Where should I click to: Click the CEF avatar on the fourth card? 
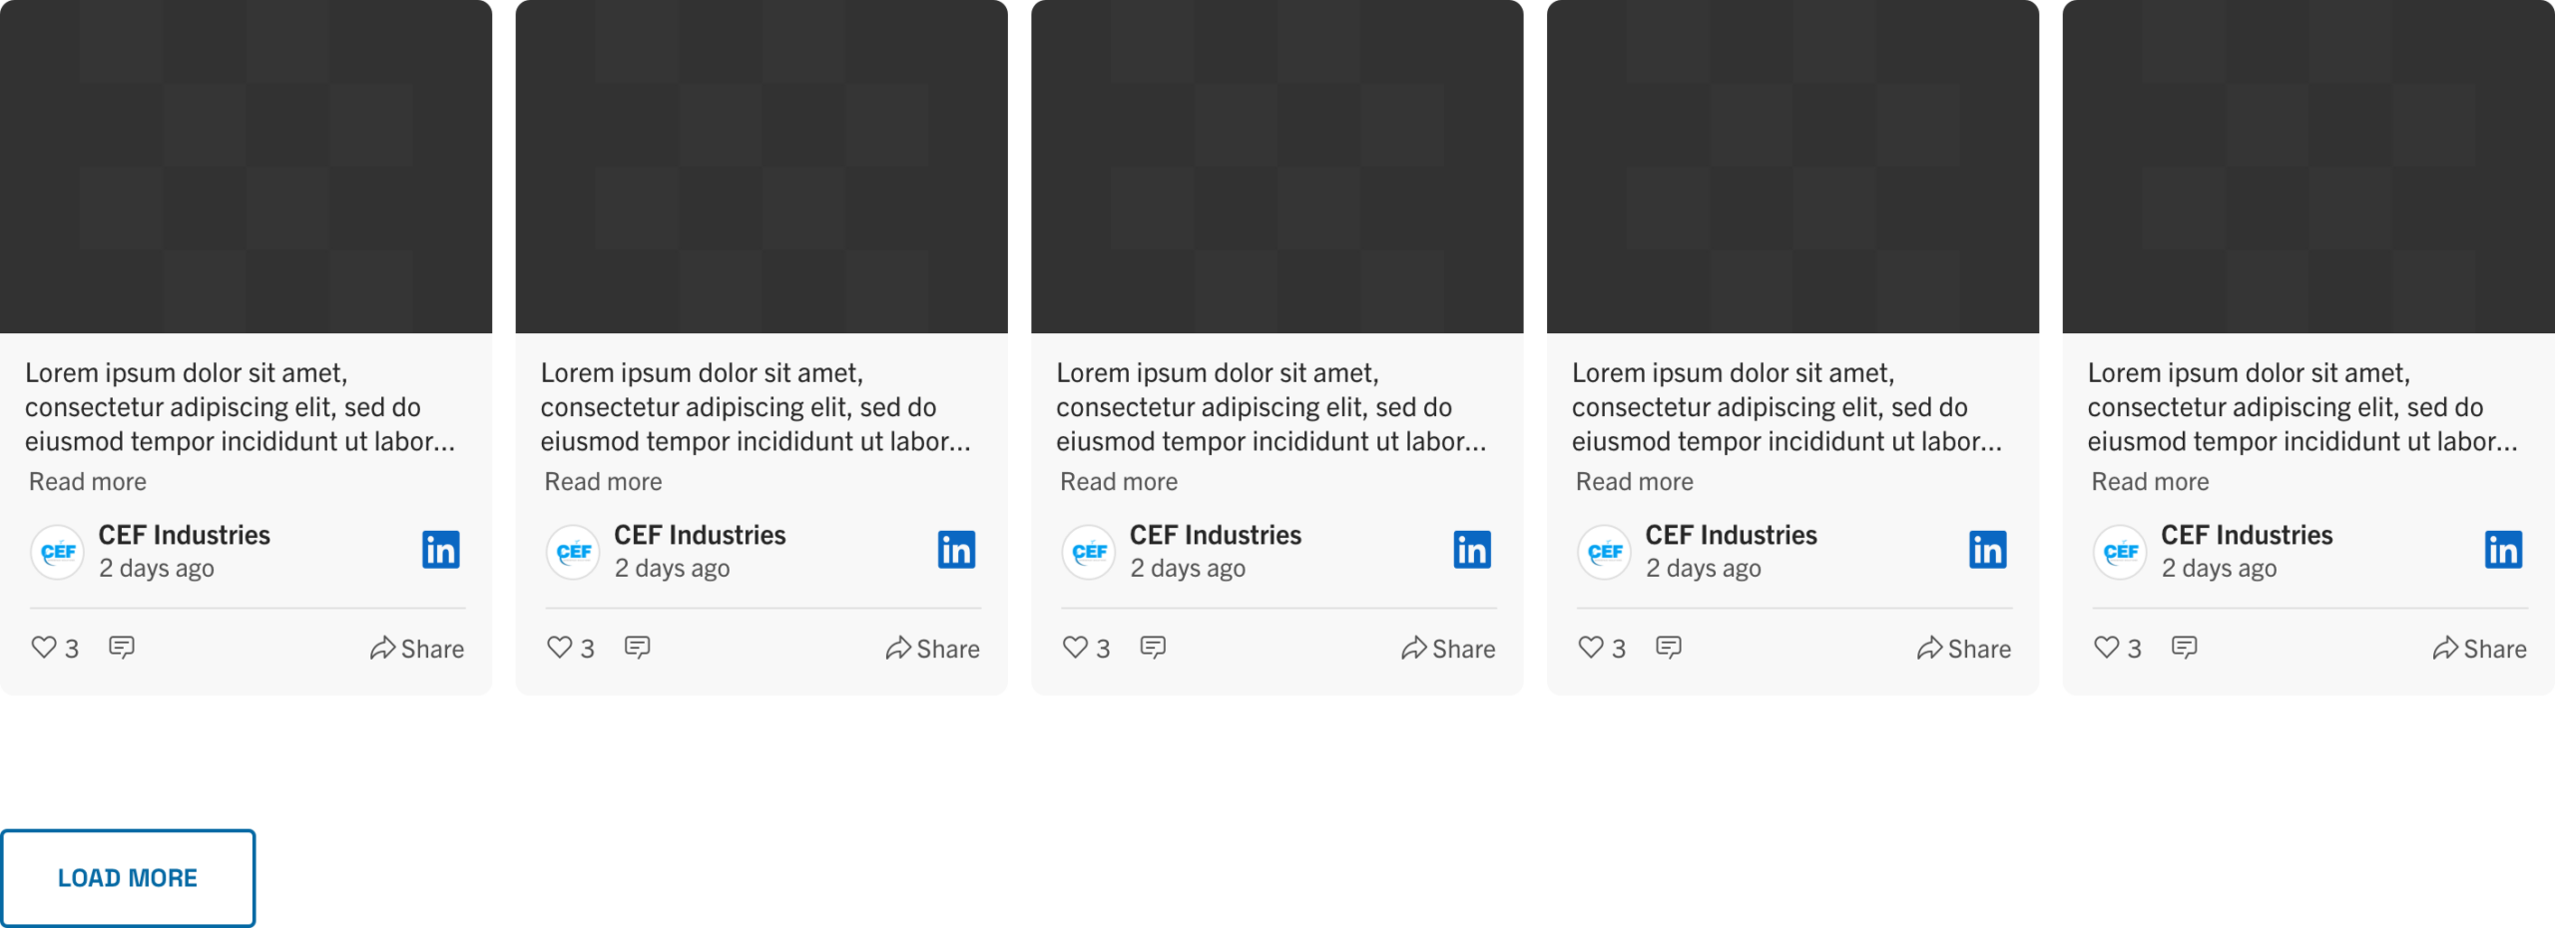tap(1604, 552)
